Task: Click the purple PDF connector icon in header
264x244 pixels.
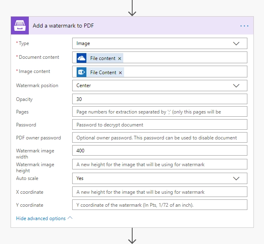Action: pyautogui.click(x=20, y=26)
